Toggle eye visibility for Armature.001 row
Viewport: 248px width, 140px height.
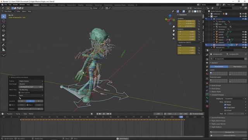coord(243,45)
